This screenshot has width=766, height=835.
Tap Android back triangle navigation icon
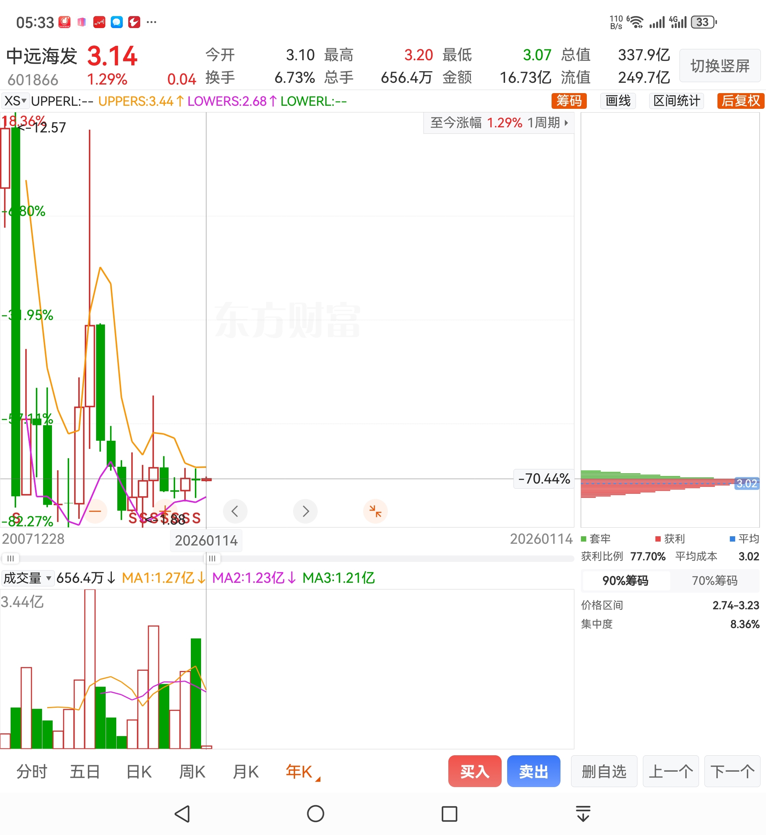pyautogui.click(x=182, y=814)
